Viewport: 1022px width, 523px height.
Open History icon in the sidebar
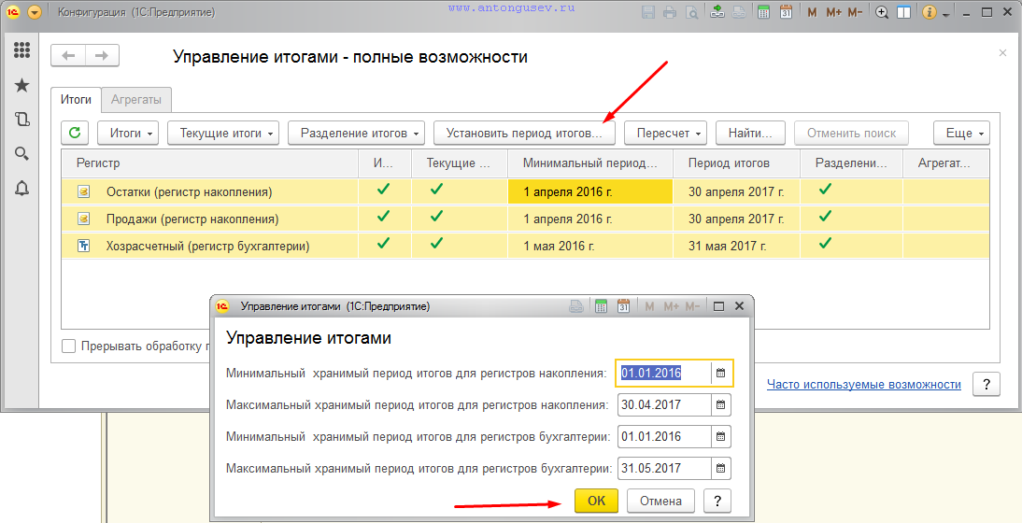(x=21, y=120)
